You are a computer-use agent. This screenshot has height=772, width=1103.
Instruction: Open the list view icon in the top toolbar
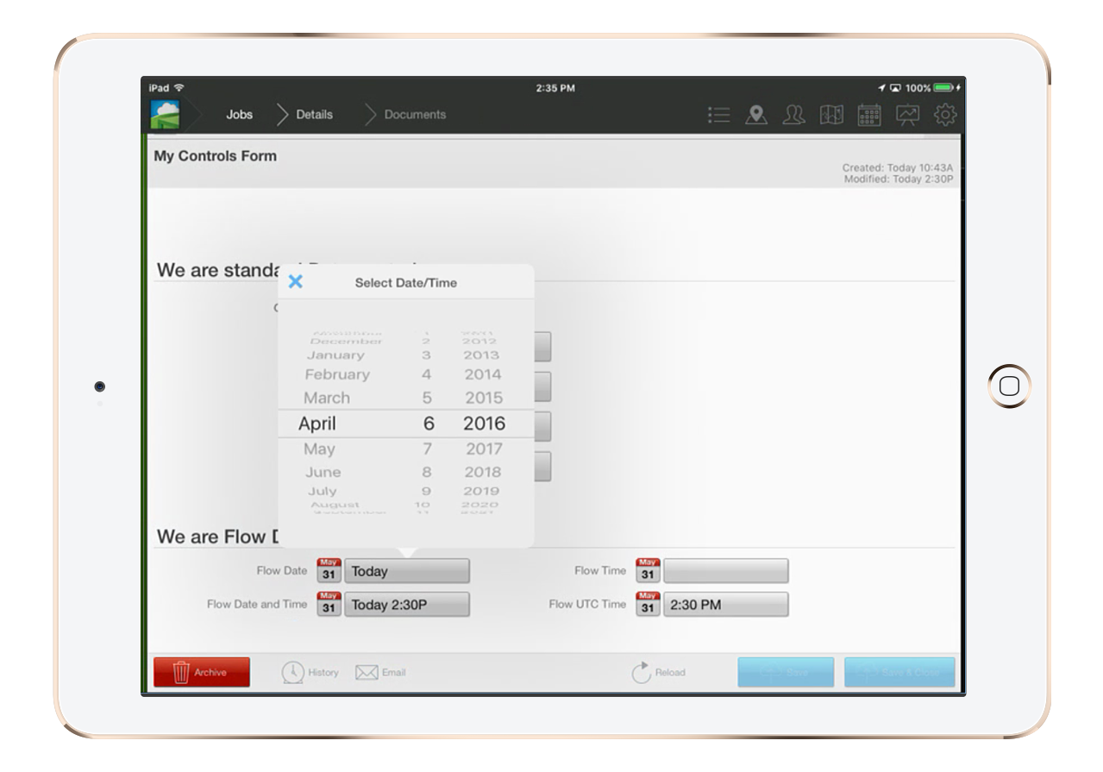click(718, 115)
